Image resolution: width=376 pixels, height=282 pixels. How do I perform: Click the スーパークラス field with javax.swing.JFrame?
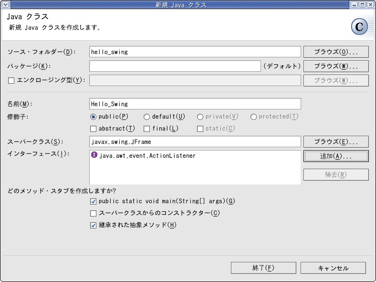pyautogui.click(x=195, y=142)
